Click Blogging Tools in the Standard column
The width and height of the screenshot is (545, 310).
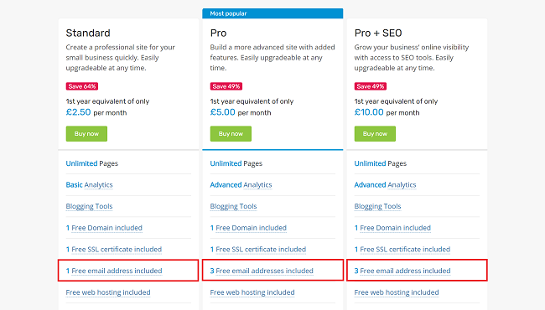(90, 206)
